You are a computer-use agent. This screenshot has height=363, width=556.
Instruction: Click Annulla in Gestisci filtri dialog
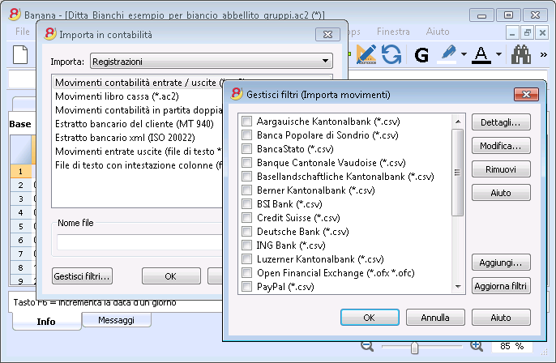[x=435, y=318]
